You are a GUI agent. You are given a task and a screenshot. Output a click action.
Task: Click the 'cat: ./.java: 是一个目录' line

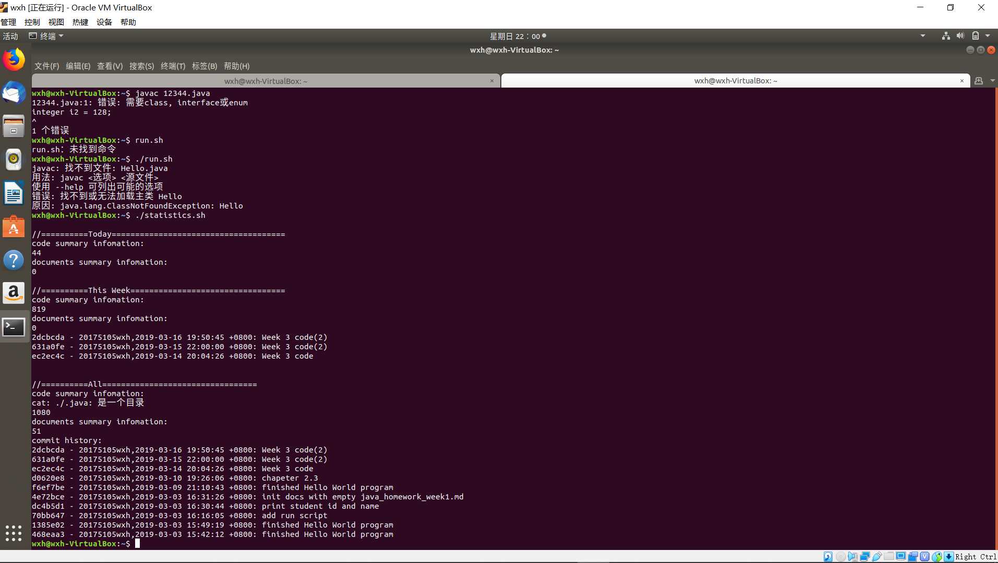88,402
